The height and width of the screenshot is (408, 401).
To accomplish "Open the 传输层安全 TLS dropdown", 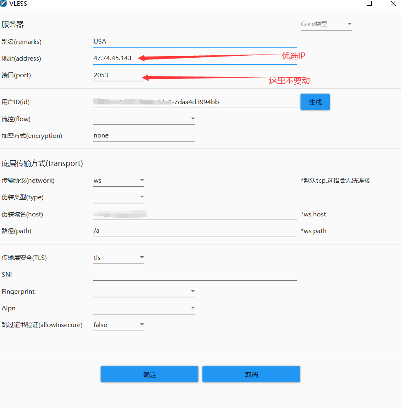I will [118, 257].
